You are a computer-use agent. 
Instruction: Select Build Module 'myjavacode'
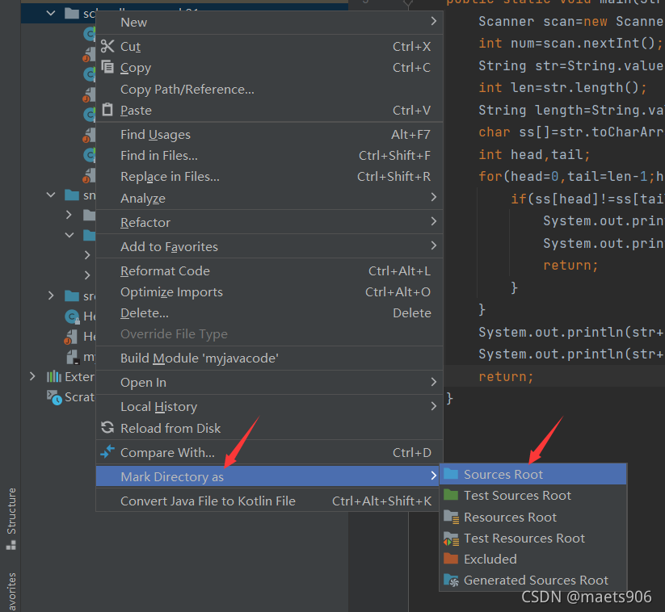(x=269, y=358)
